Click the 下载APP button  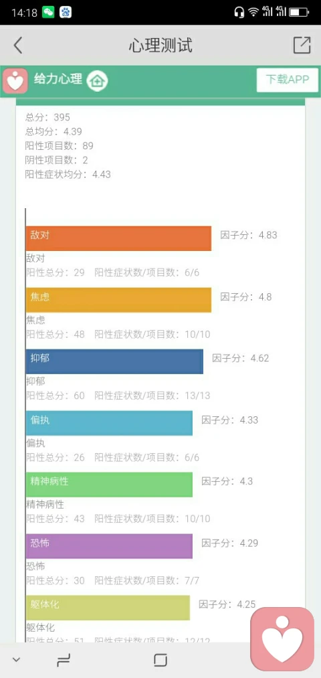tap(288, 80)
